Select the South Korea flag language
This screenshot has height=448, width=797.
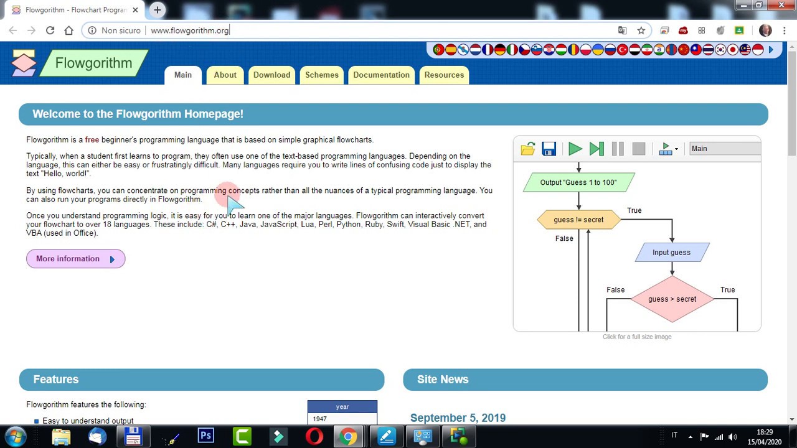pos(720,50)
